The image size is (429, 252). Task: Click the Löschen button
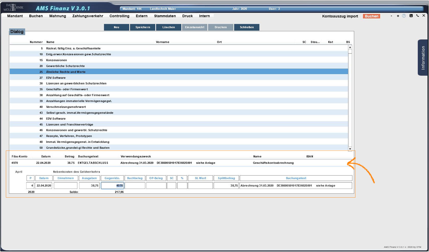[x=169, y=27]
